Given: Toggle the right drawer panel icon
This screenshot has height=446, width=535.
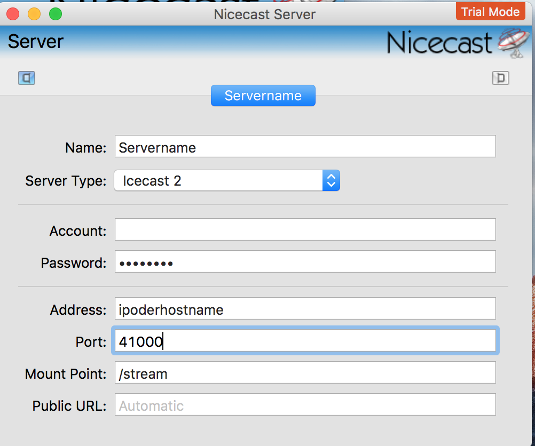Looking at the screenshot, I should [x=500, y=78].
